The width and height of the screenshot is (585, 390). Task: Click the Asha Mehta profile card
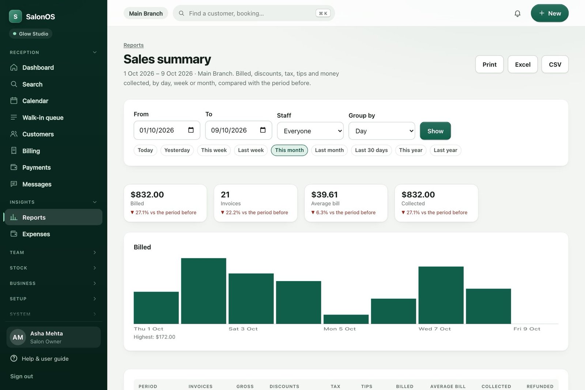tap(53, 337)
